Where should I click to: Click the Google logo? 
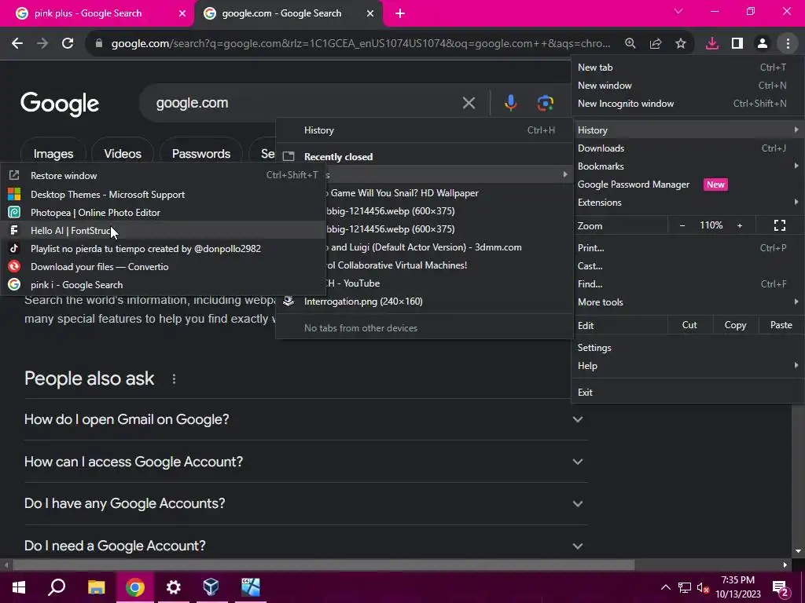(x=60, y=104)
